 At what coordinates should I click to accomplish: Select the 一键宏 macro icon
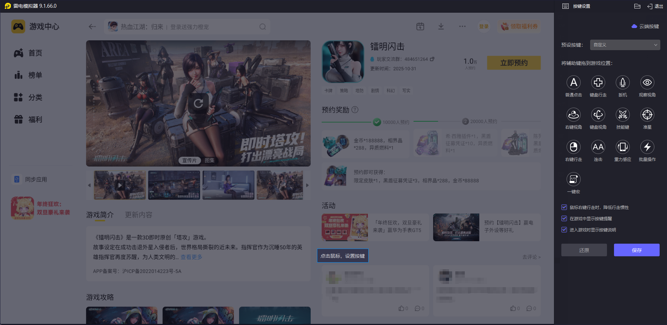point(574,180)
